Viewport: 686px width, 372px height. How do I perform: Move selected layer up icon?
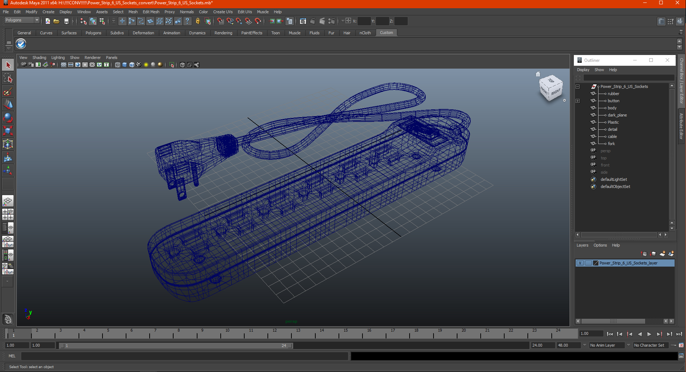(644, 254)
